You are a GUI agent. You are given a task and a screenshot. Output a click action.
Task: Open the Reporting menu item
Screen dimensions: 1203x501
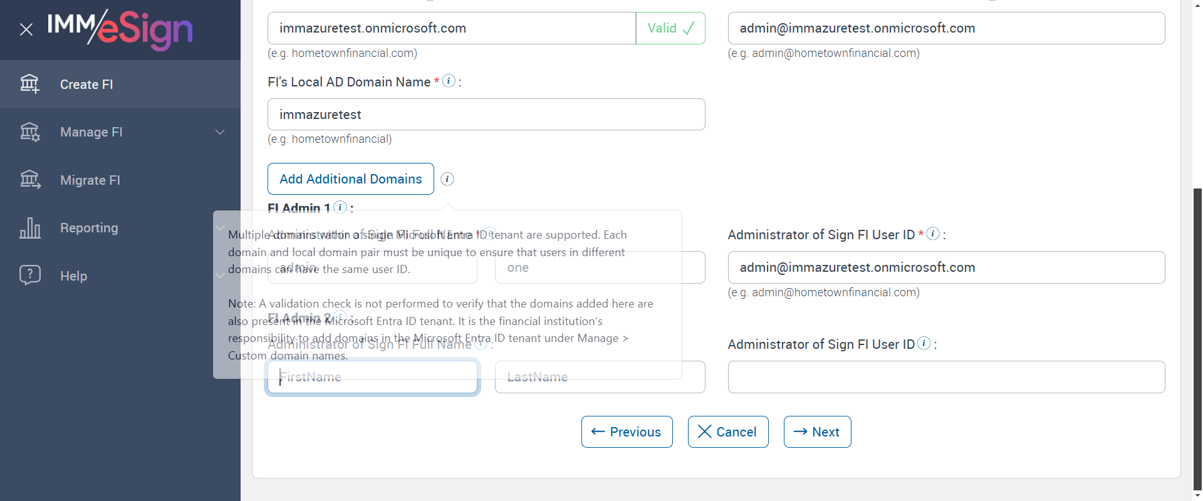click(89, 228)
